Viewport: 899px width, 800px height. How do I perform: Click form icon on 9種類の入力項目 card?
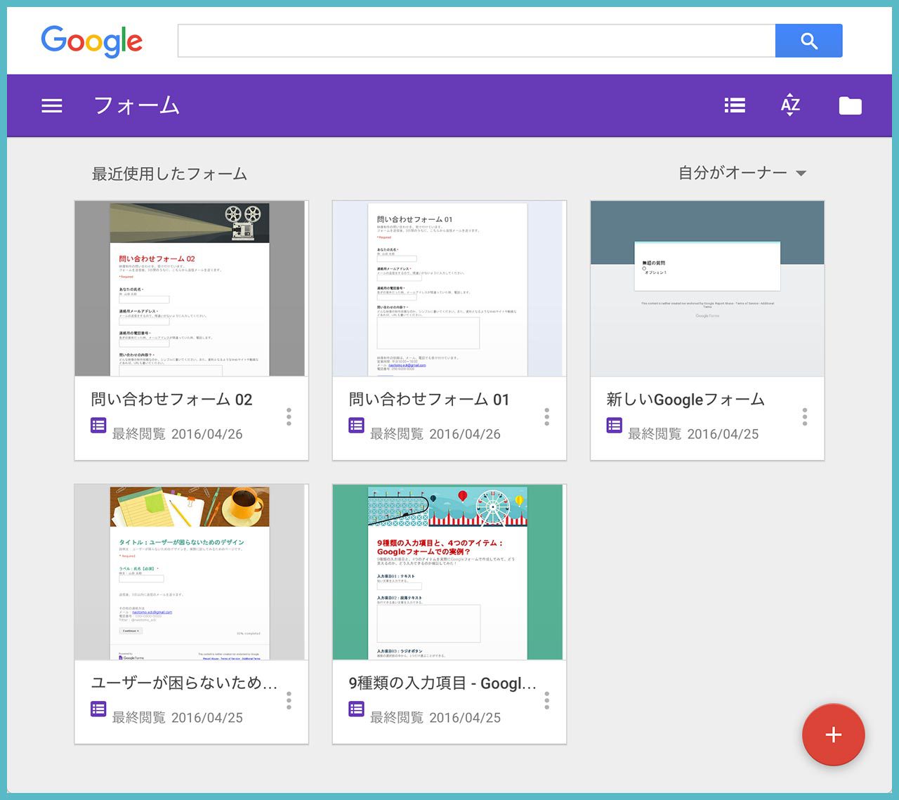[356, 709]
